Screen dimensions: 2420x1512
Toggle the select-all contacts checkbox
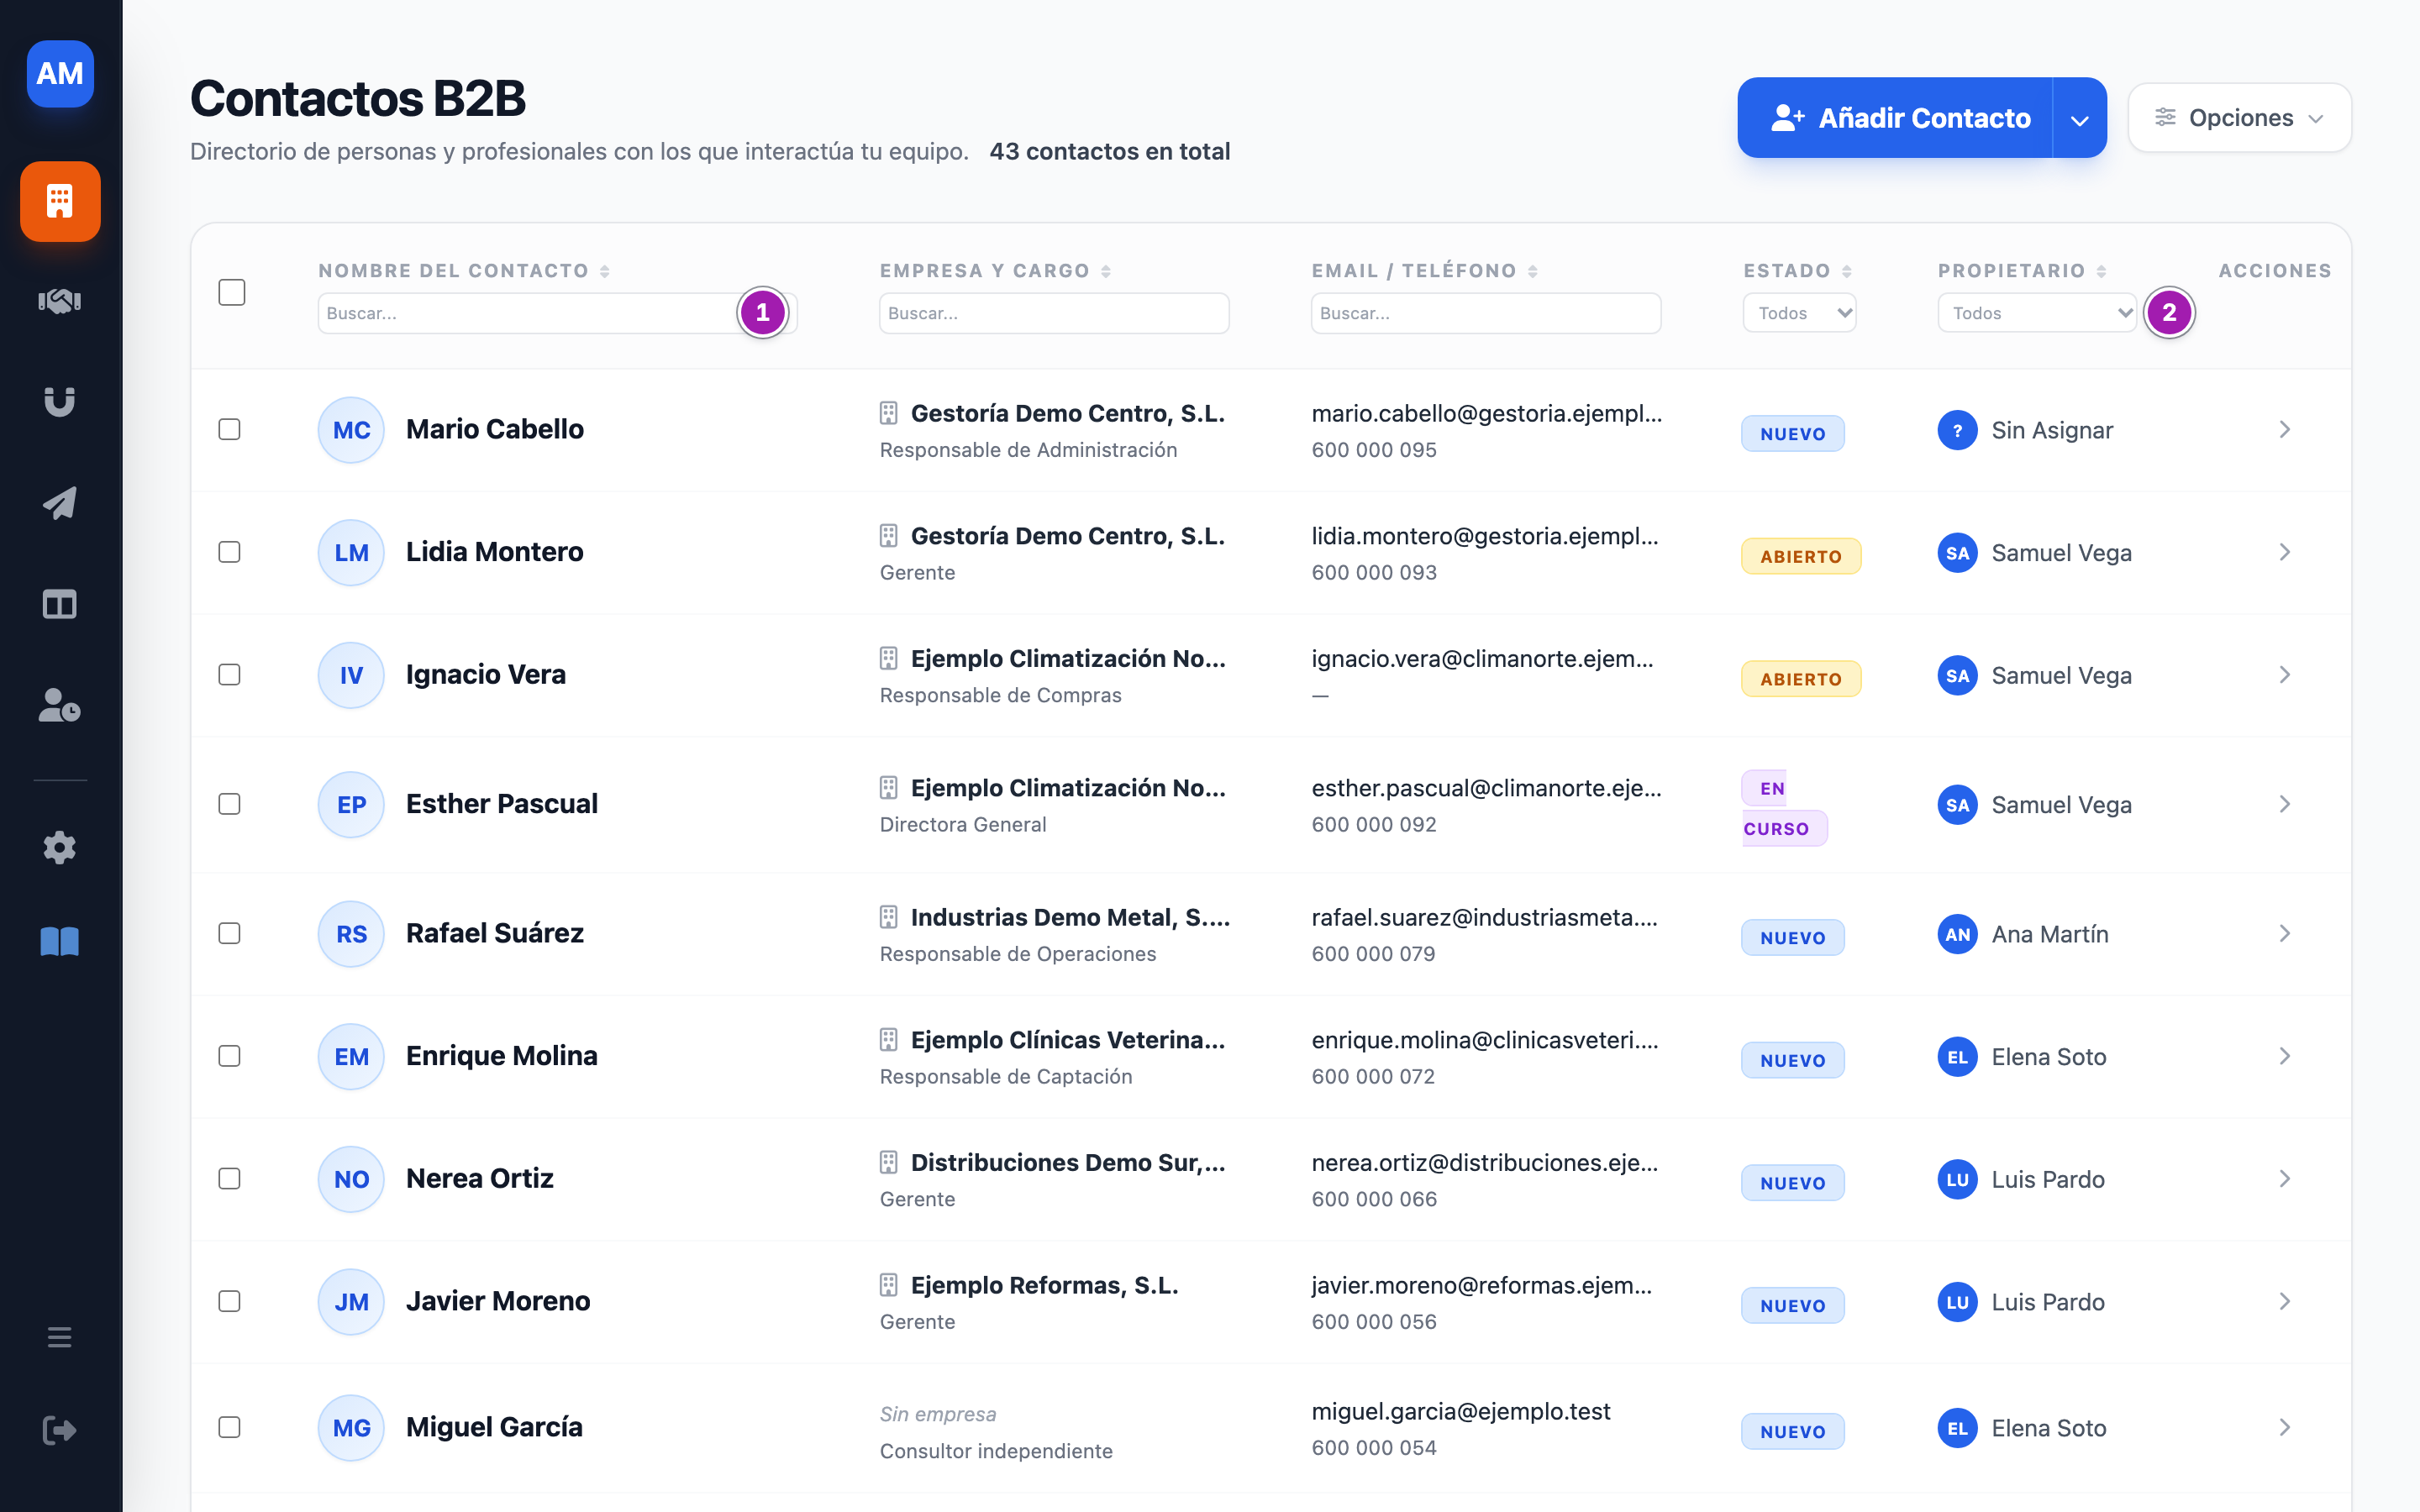pos(232,292)
